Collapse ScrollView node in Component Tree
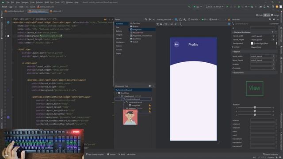This screenshot has height=159, width=283. [x=116, y=93]
